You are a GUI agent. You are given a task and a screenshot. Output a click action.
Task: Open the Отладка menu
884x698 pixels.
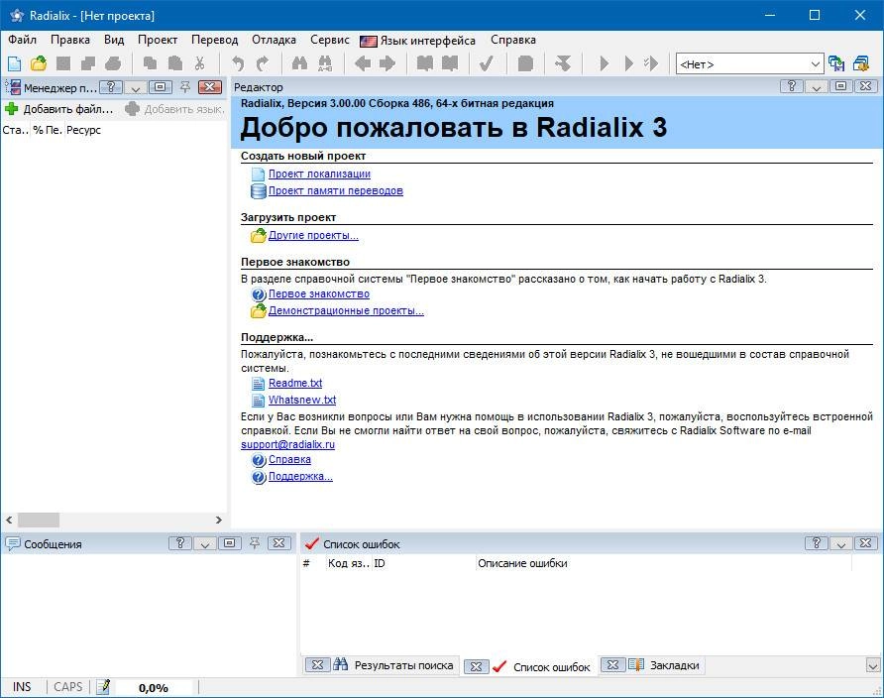click(x=274, y=40)
